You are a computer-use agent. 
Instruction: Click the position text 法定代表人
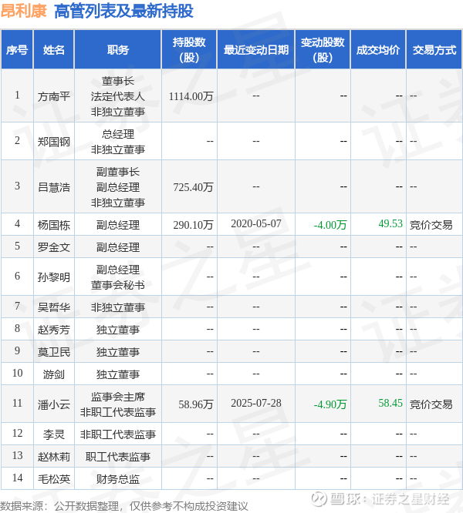[118, 96]
